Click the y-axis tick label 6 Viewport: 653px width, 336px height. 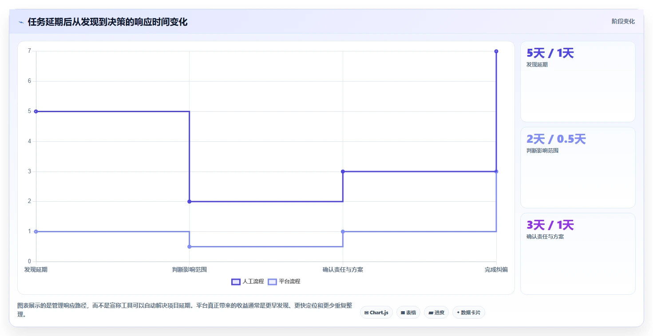click(x=29, y=81)
